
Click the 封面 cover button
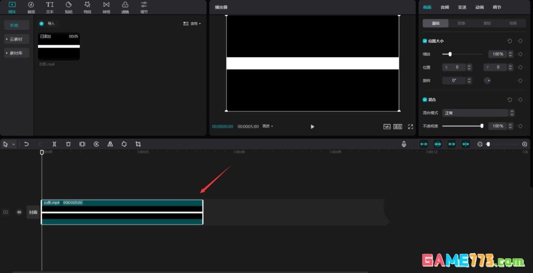(33, 212)
